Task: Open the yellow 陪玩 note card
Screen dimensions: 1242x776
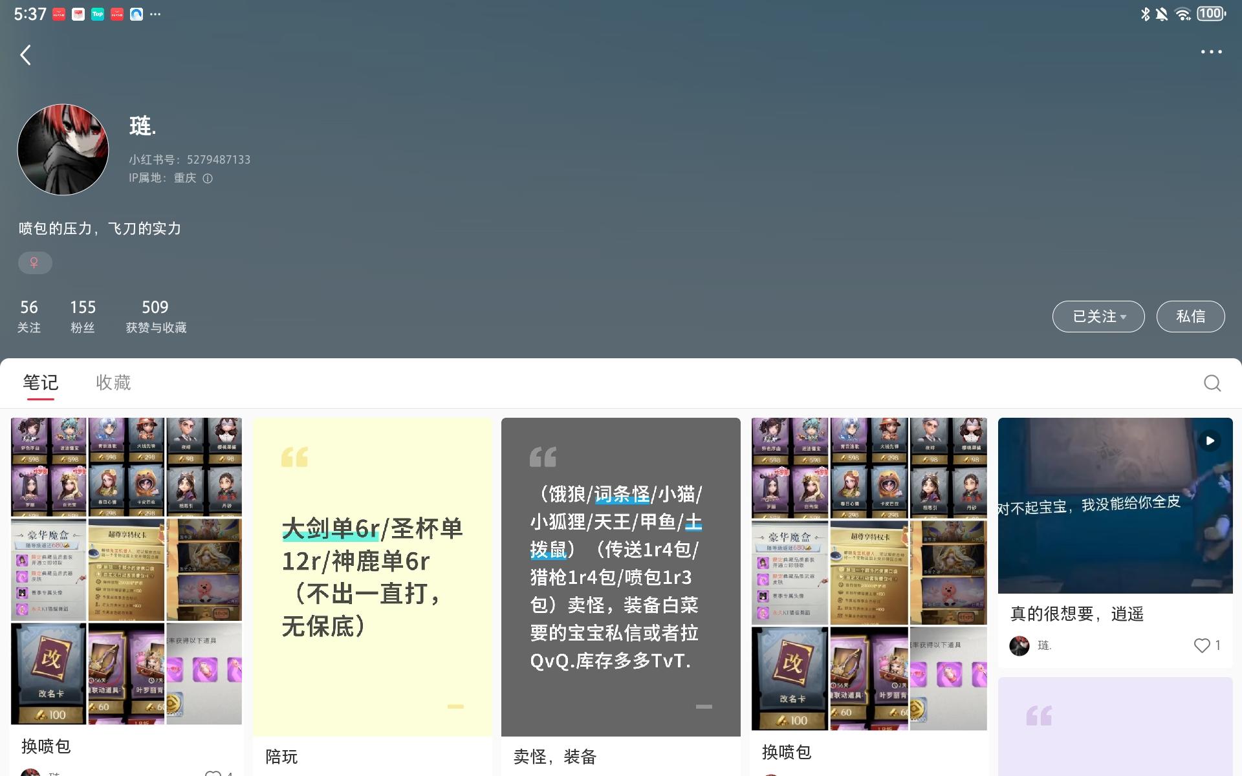Action: [372, 576]
